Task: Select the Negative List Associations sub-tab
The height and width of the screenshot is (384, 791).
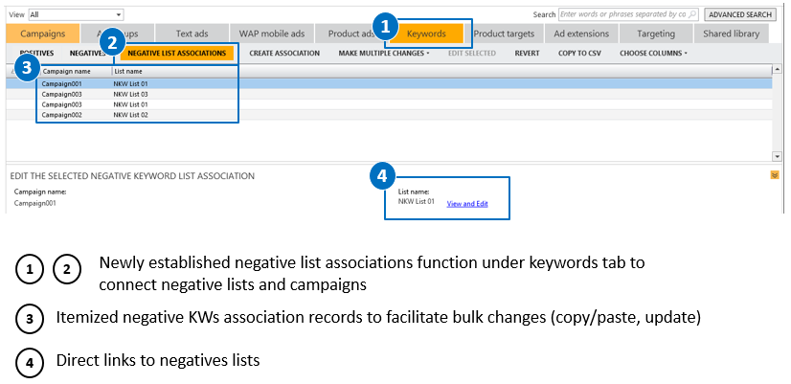Action: (x=176, y=54)
